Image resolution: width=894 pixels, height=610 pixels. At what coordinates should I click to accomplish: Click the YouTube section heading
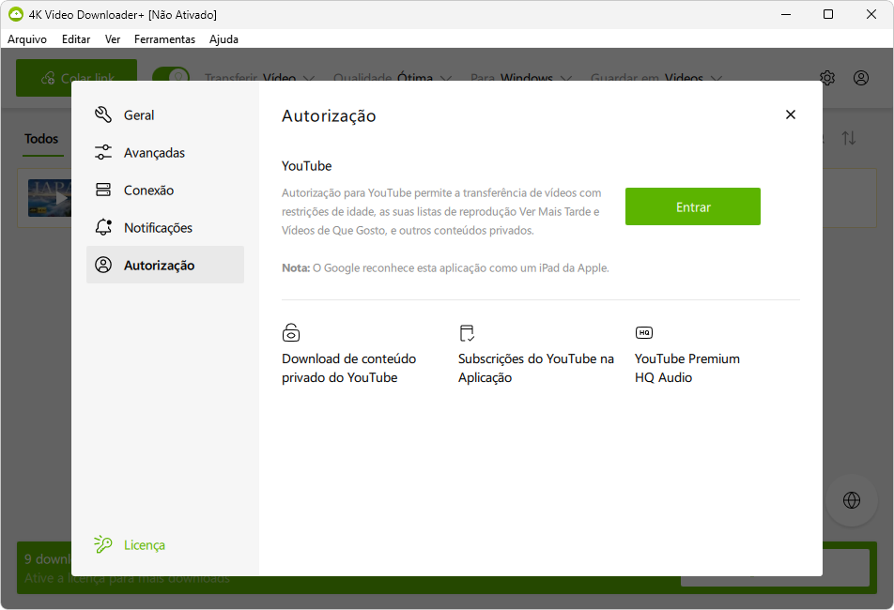307,166
